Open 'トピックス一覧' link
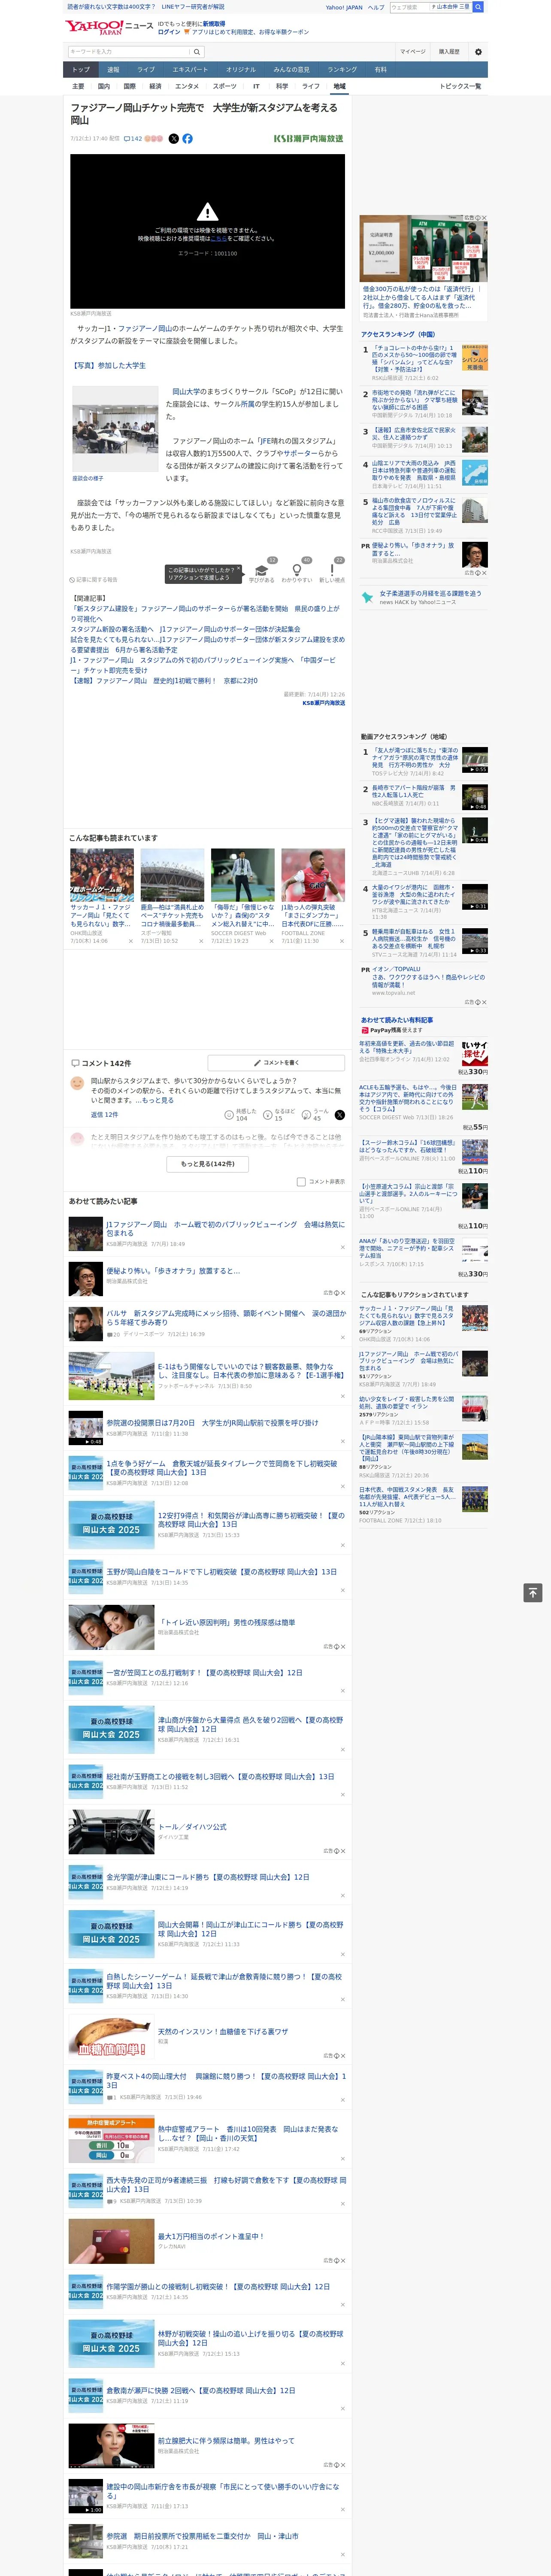551x2576 pixels. point(460,86)
